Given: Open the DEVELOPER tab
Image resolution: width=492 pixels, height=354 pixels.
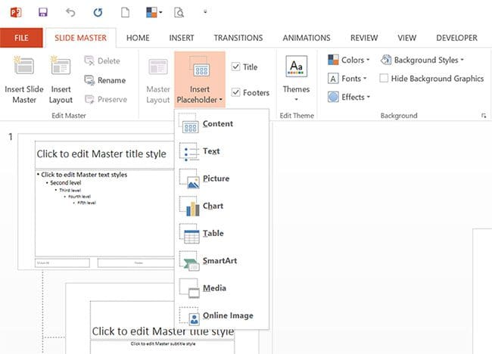Looking at the screenshot, I should coord(456,38).
